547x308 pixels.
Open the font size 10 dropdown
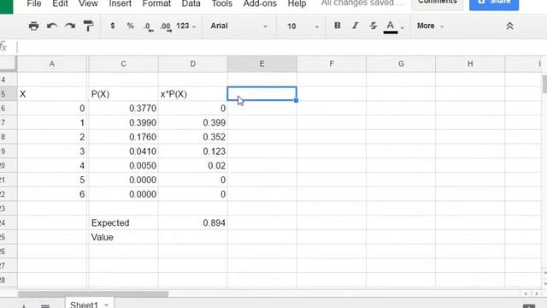303,27
